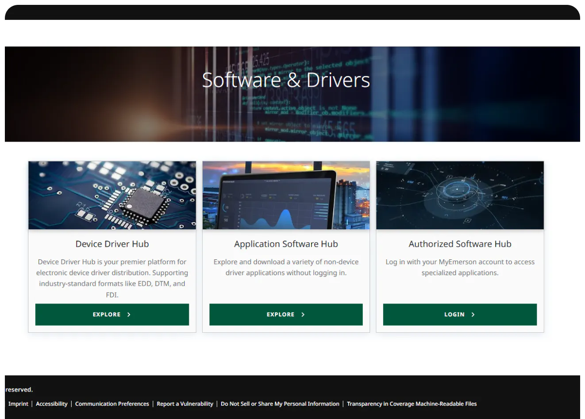
Task: Open the Accessibility footer link
Action: [52, 404]
